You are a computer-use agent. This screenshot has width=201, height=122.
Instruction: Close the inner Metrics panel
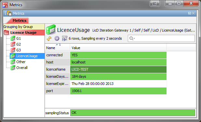click(194, 13)
